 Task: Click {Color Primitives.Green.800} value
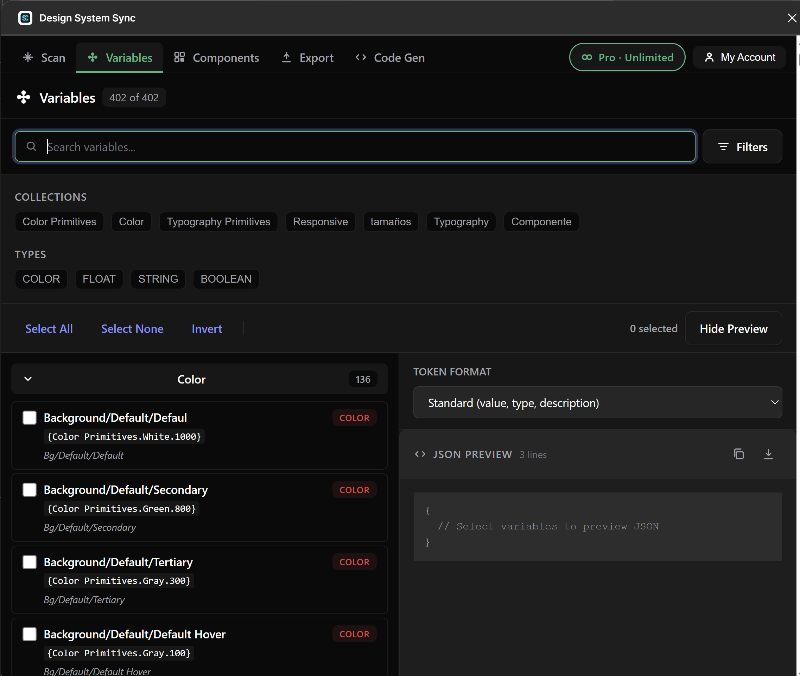pyautogui.click(x=122, y=509)
